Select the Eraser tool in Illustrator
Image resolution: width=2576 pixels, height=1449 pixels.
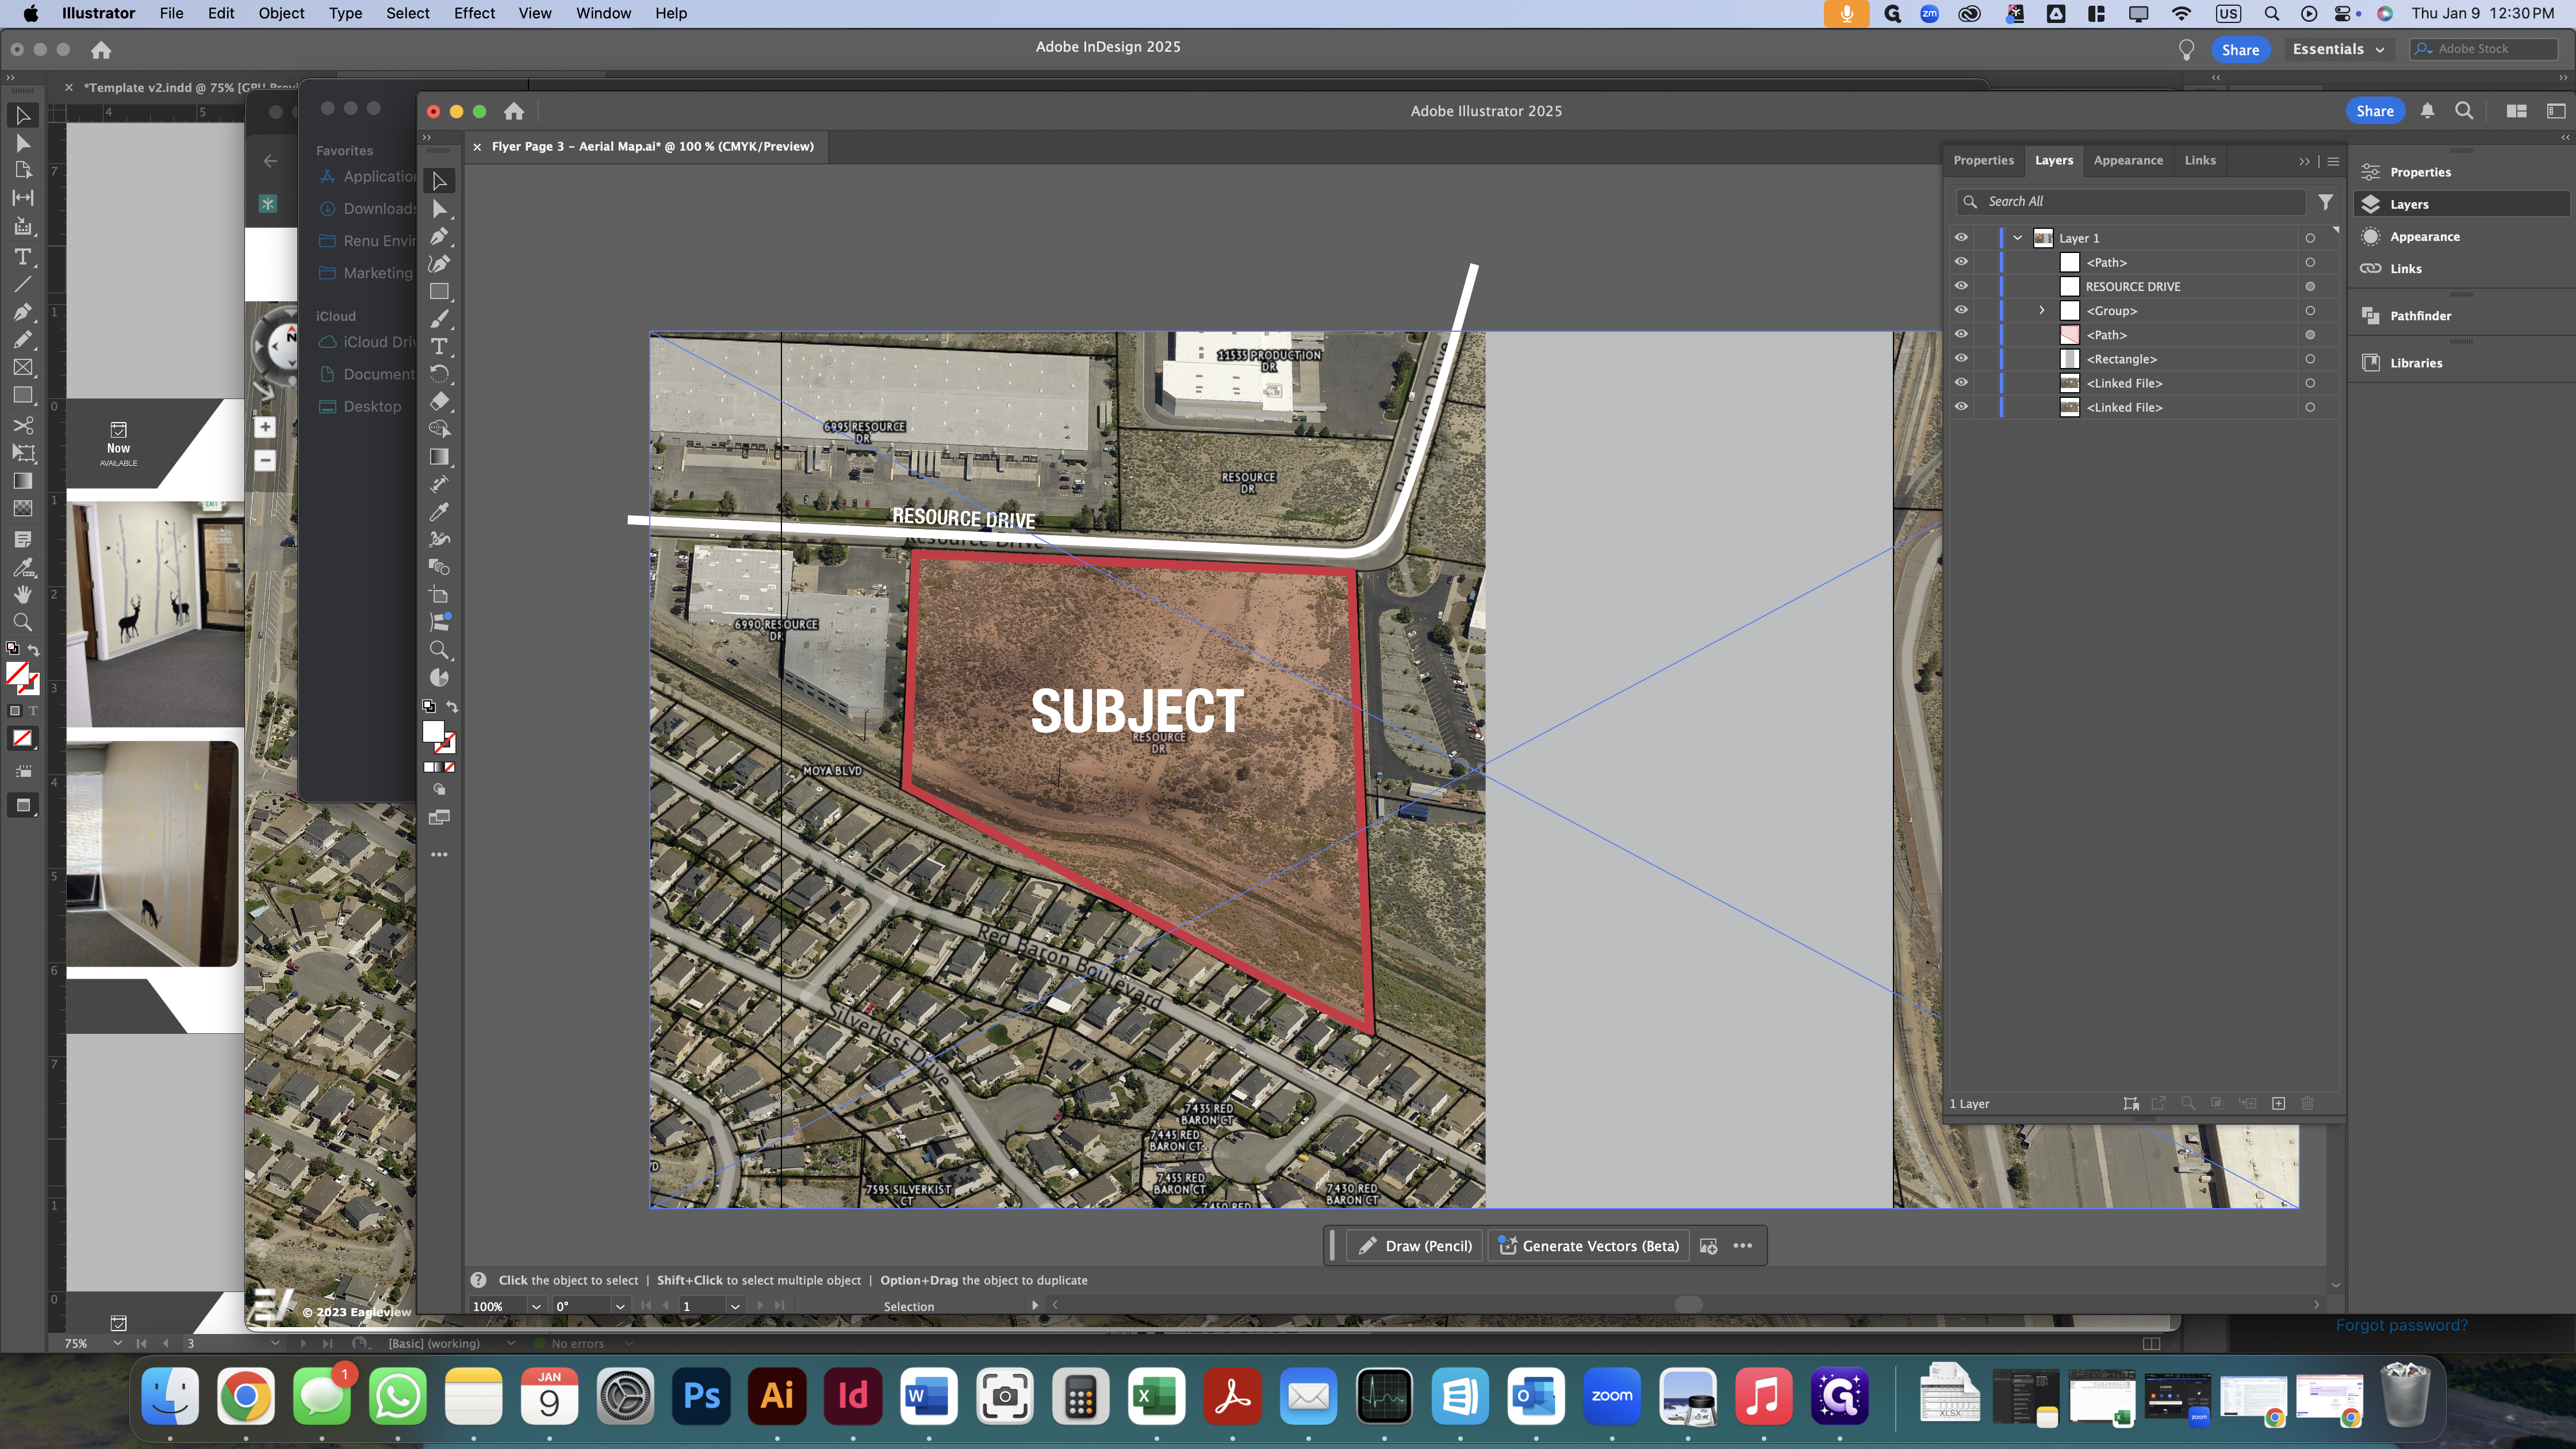pos(439,401)
